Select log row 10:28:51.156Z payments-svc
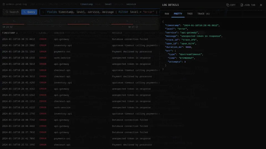This screenshot has height=149, width=266. (x=80, y=52)
